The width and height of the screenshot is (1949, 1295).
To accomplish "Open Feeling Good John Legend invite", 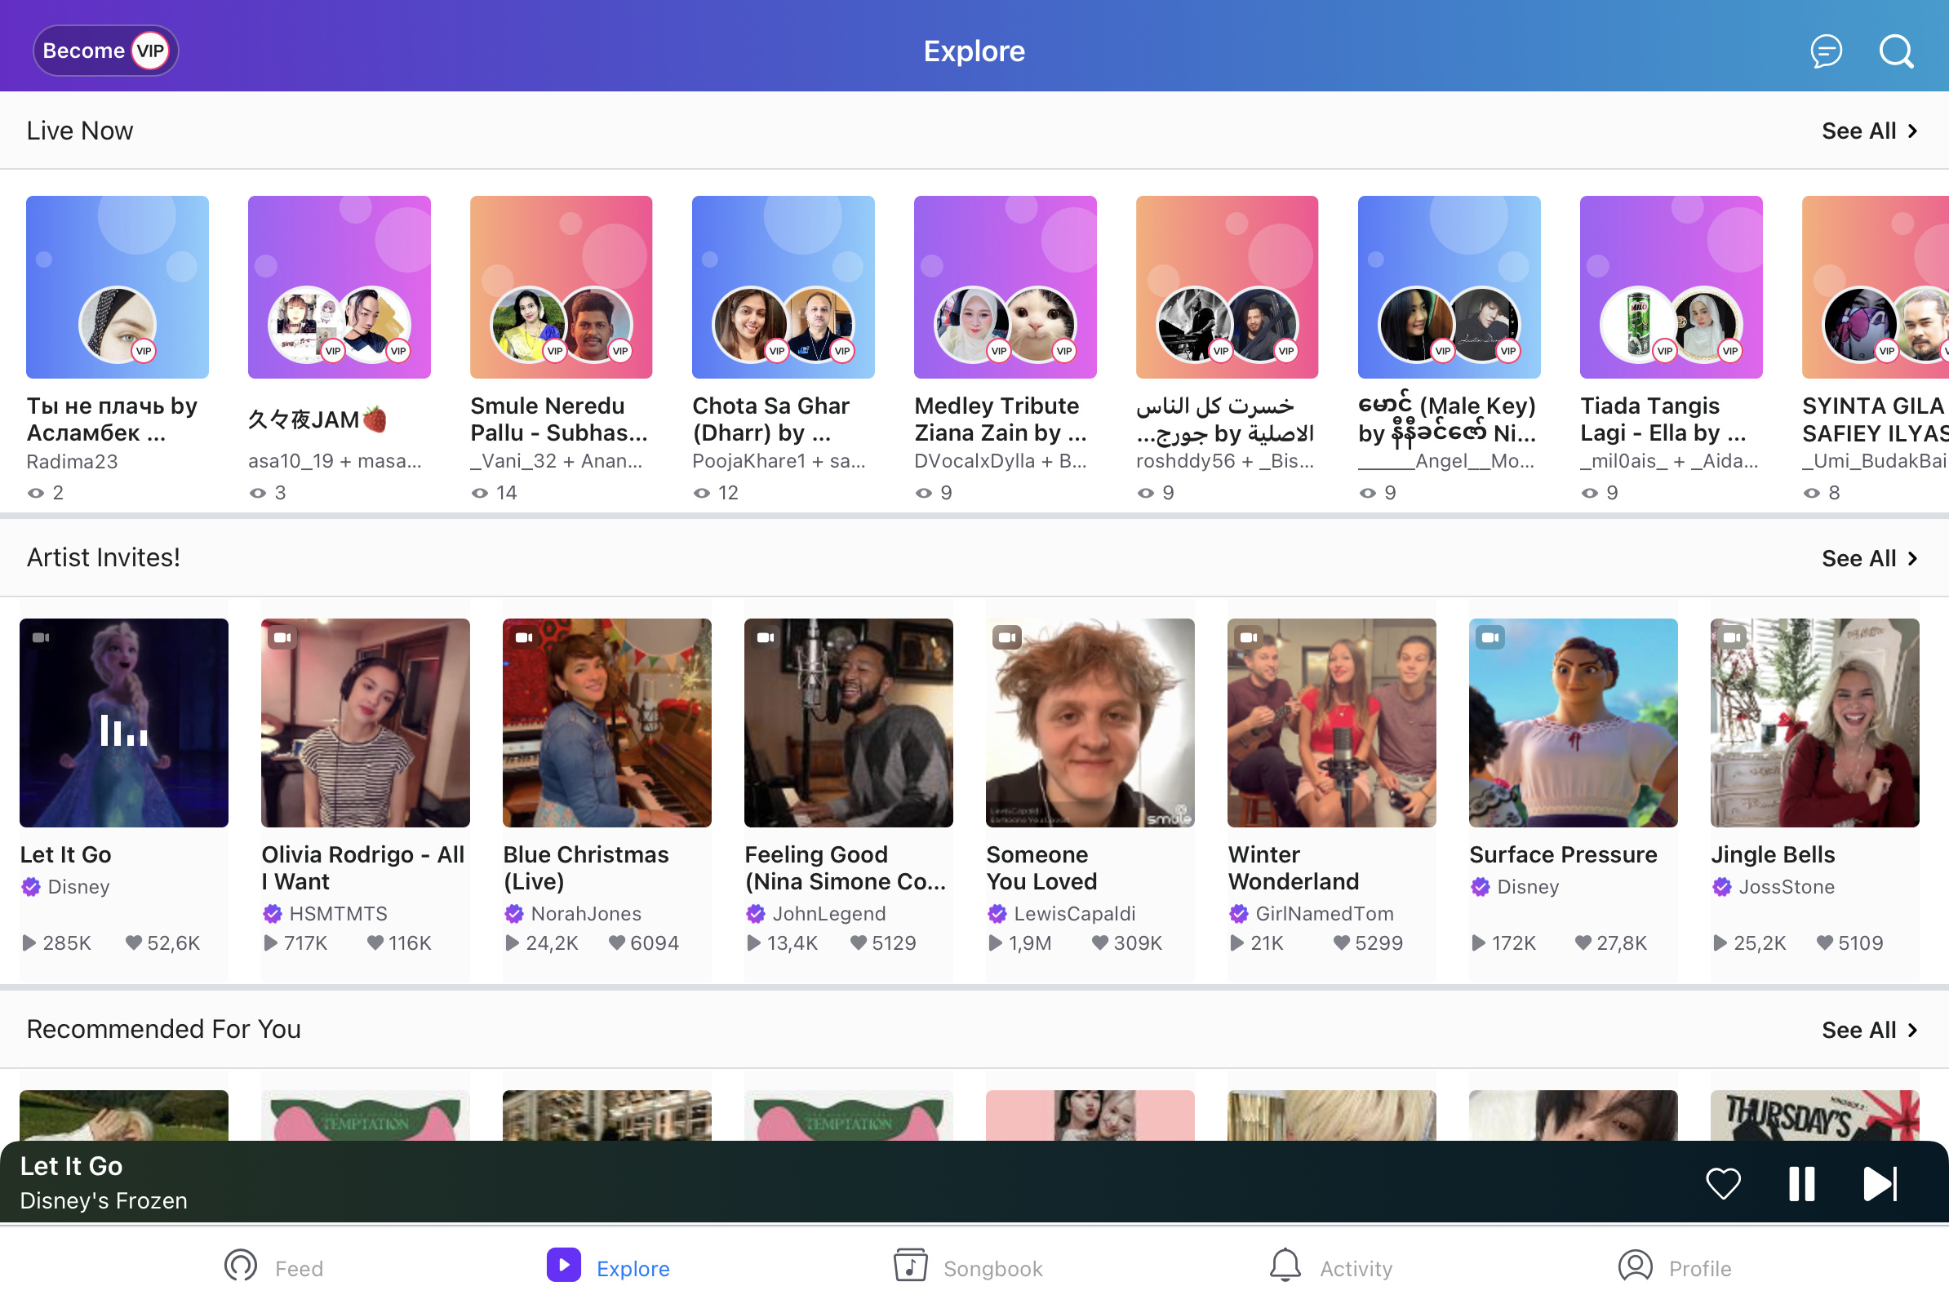I will [848, 723].
